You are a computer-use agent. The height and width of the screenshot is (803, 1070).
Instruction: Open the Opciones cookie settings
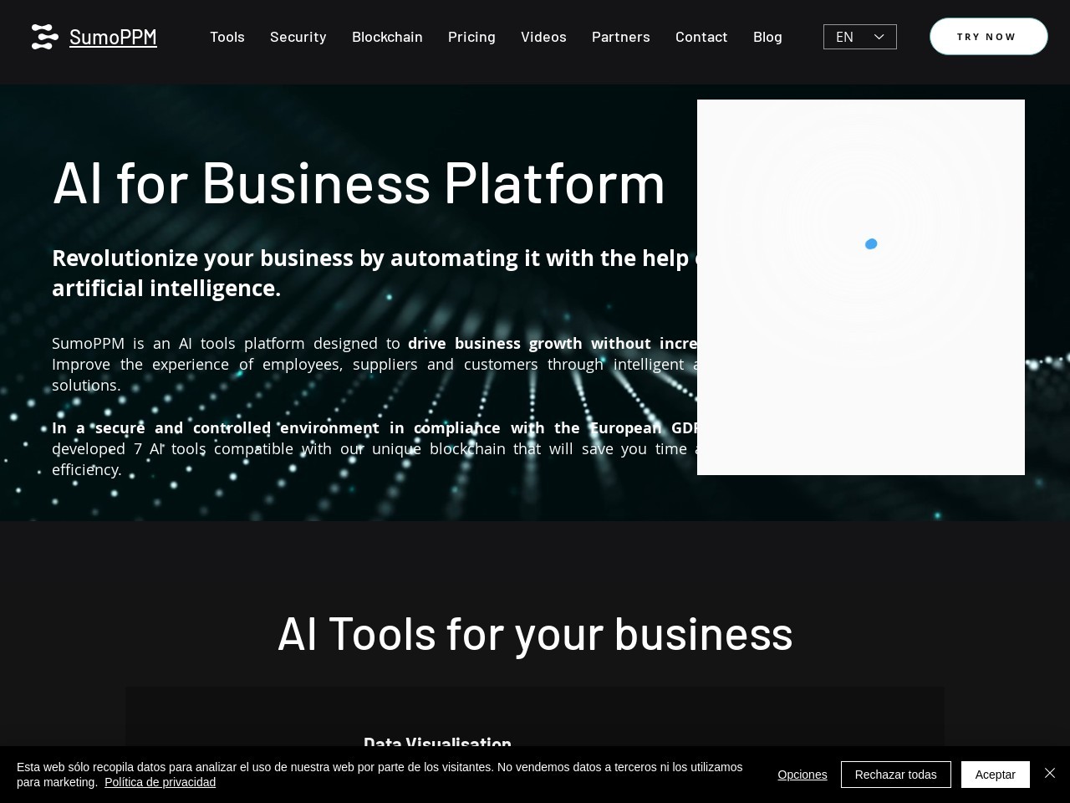tap(802, 775)
